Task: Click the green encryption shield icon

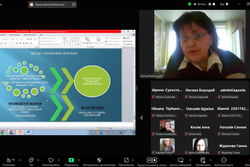Action: pyautogui.click(x=189, y=4)
